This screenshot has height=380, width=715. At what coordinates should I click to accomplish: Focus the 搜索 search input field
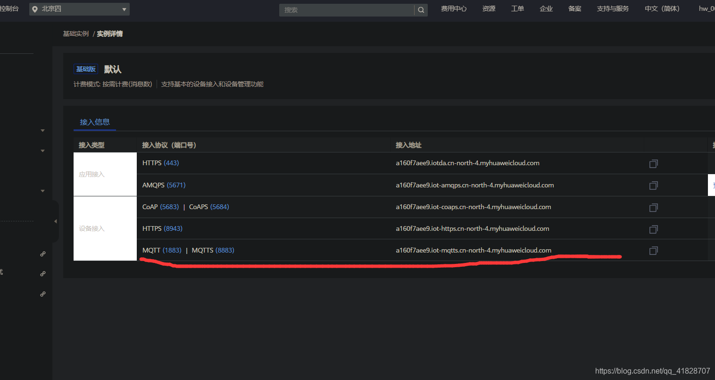(x=347, y=10)
